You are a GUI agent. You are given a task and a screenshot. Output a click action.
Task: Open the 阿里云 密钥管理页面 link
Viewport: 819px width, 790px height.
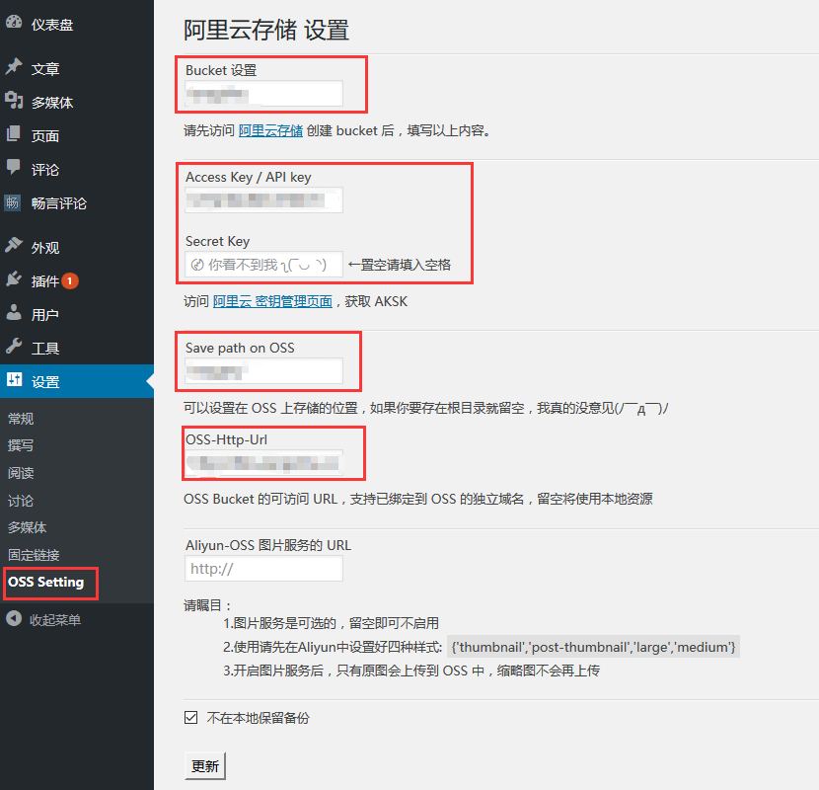click(x=272, y=301)
